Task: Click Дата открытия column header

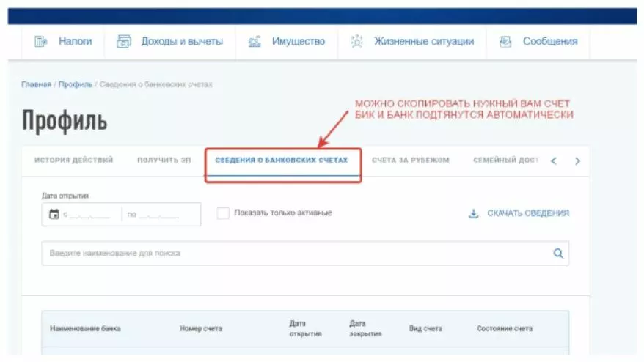Action: (305, 329)
